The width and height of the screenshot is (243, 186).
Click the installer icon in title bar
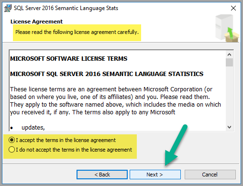(x=8, y=8)
